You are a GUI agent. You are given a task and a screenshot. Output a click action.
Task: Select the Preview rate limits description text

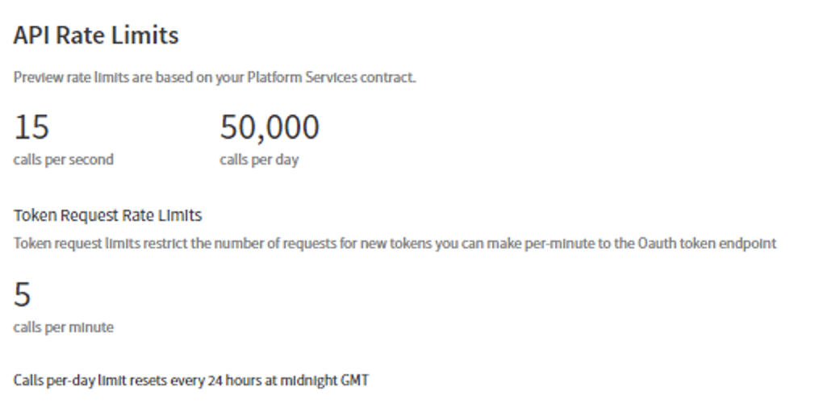[215, 77]
